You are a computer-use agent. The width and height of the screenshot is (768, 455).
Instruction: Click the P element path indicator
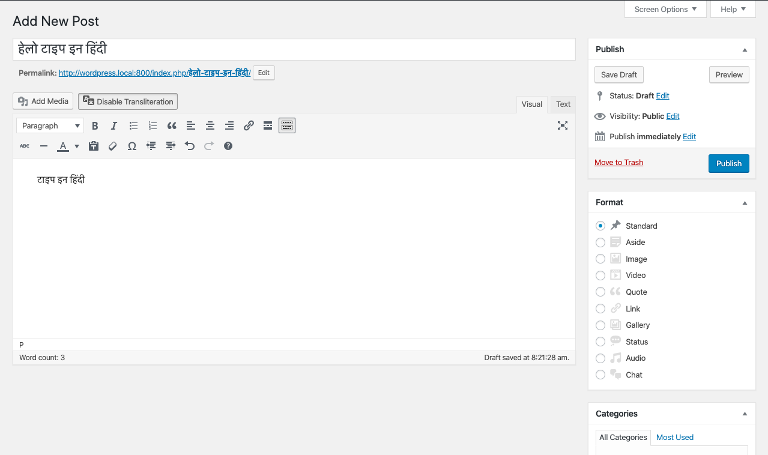click(22, 345)
